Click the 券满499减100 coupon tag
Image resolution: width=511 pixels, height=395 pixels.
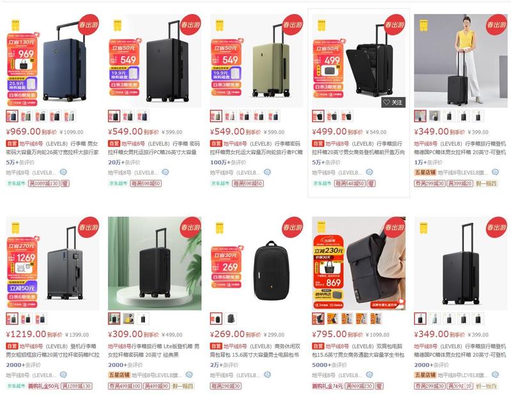125,386
